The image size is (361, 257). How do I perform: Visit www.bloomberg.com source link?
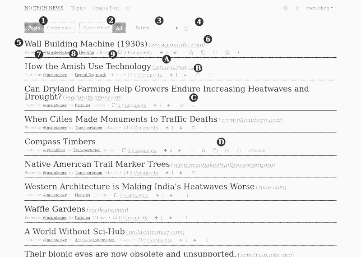click(250, 120)
